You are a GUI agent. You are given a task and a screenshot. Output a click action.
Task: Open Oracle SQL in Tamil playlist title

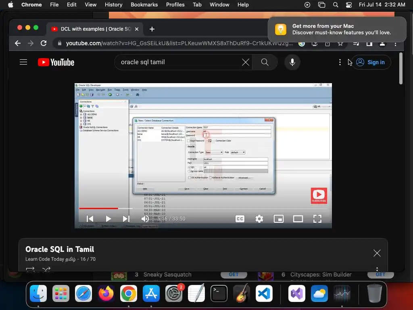point(60,249)
